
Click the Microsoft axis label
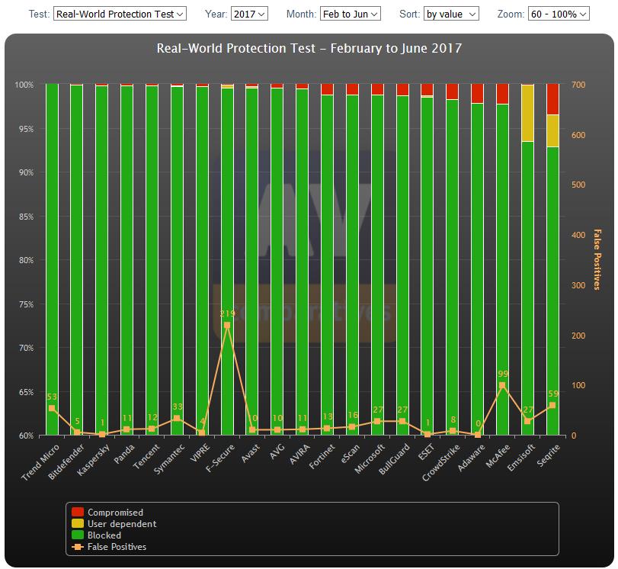370,458
